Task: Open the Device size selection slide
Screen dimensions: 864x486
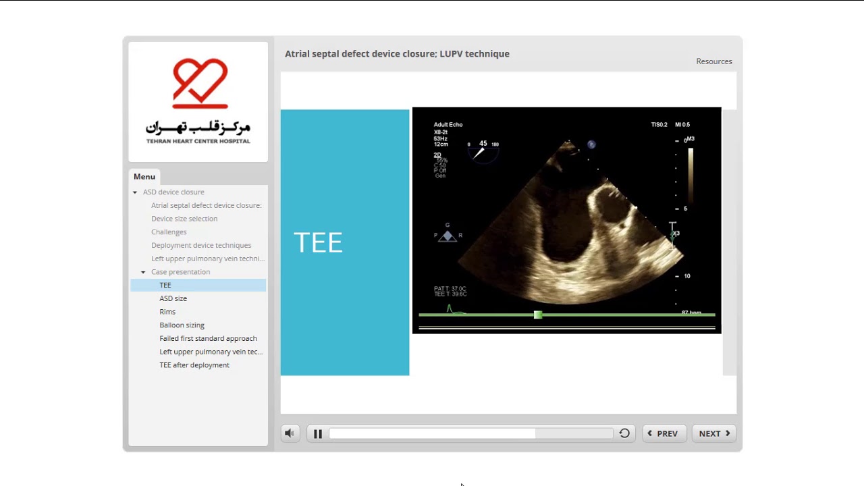Action: (x=184, y=219)
